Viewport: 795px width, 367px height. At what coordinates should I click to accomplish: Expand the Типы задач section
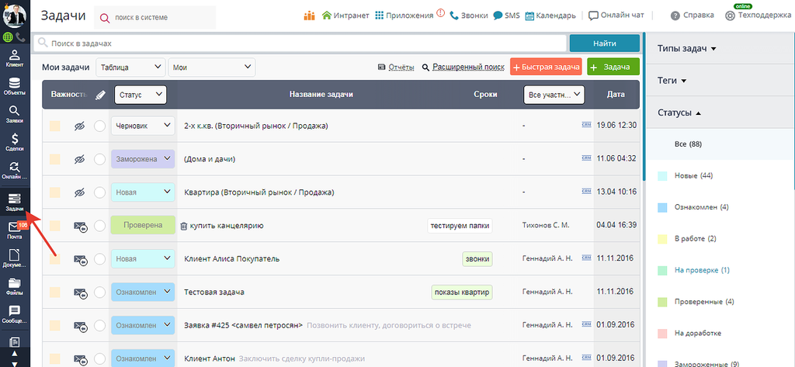click(x=686, y=49)
